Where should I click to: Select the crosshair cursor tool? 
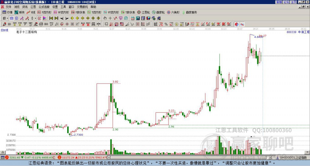[110, 18]
